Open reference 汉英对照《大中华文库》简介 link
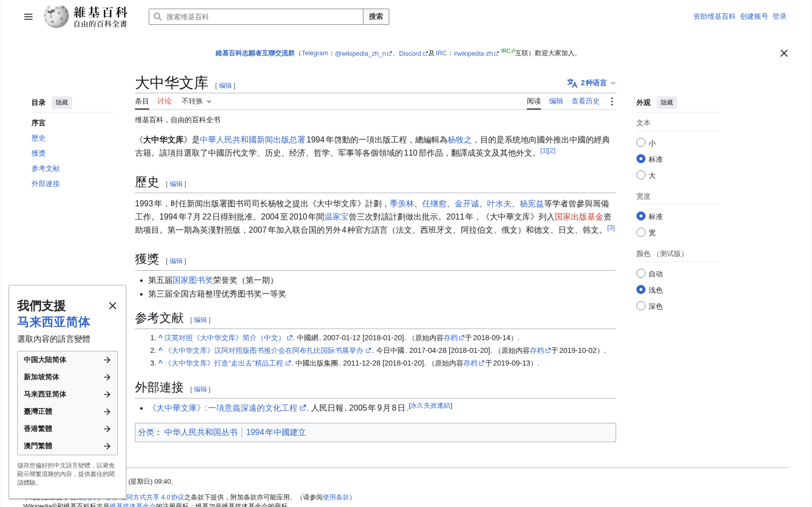 tap(228, 338)
